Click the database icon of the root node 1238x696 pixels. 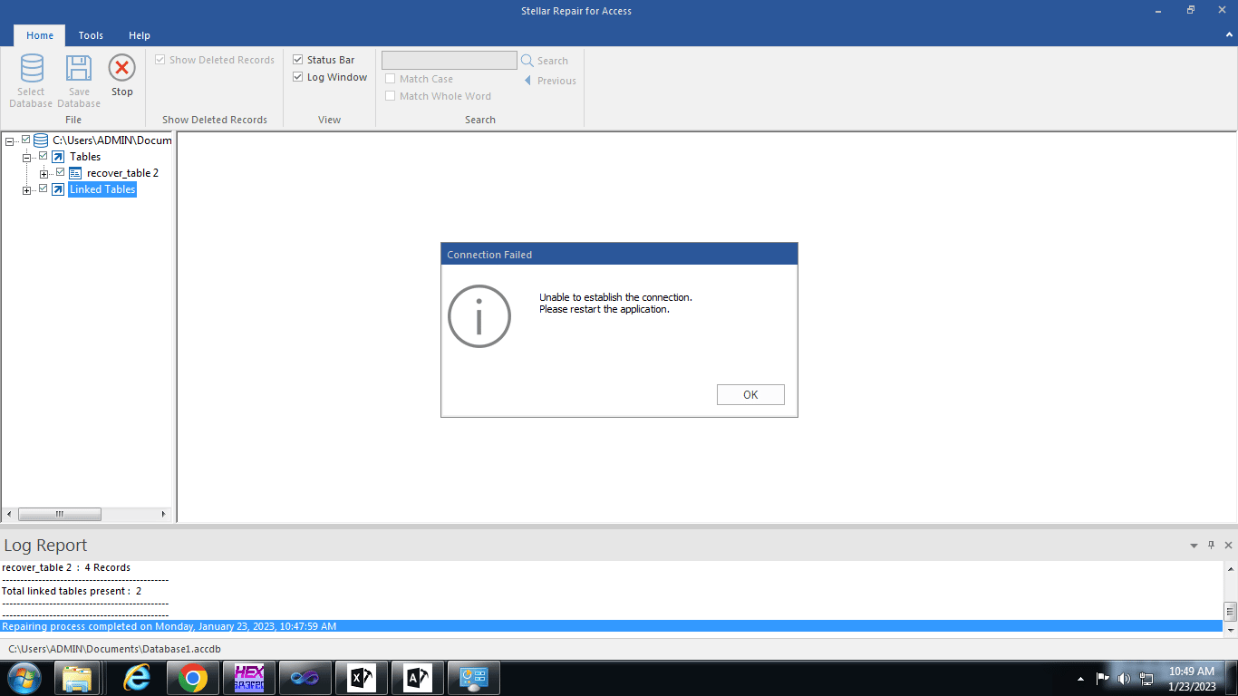coord(41,140)
